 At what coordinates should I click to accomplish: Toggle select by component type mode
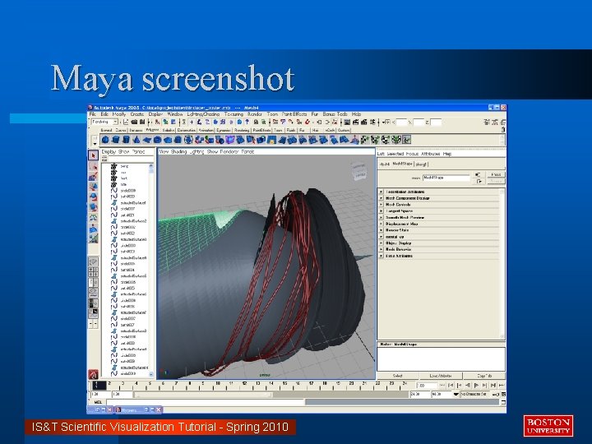[173, 122]
